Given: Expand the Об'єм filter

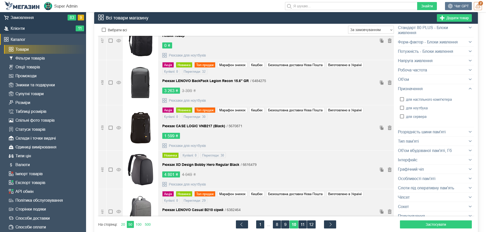Looking at the screenshot, I should (x=435, y=80).
